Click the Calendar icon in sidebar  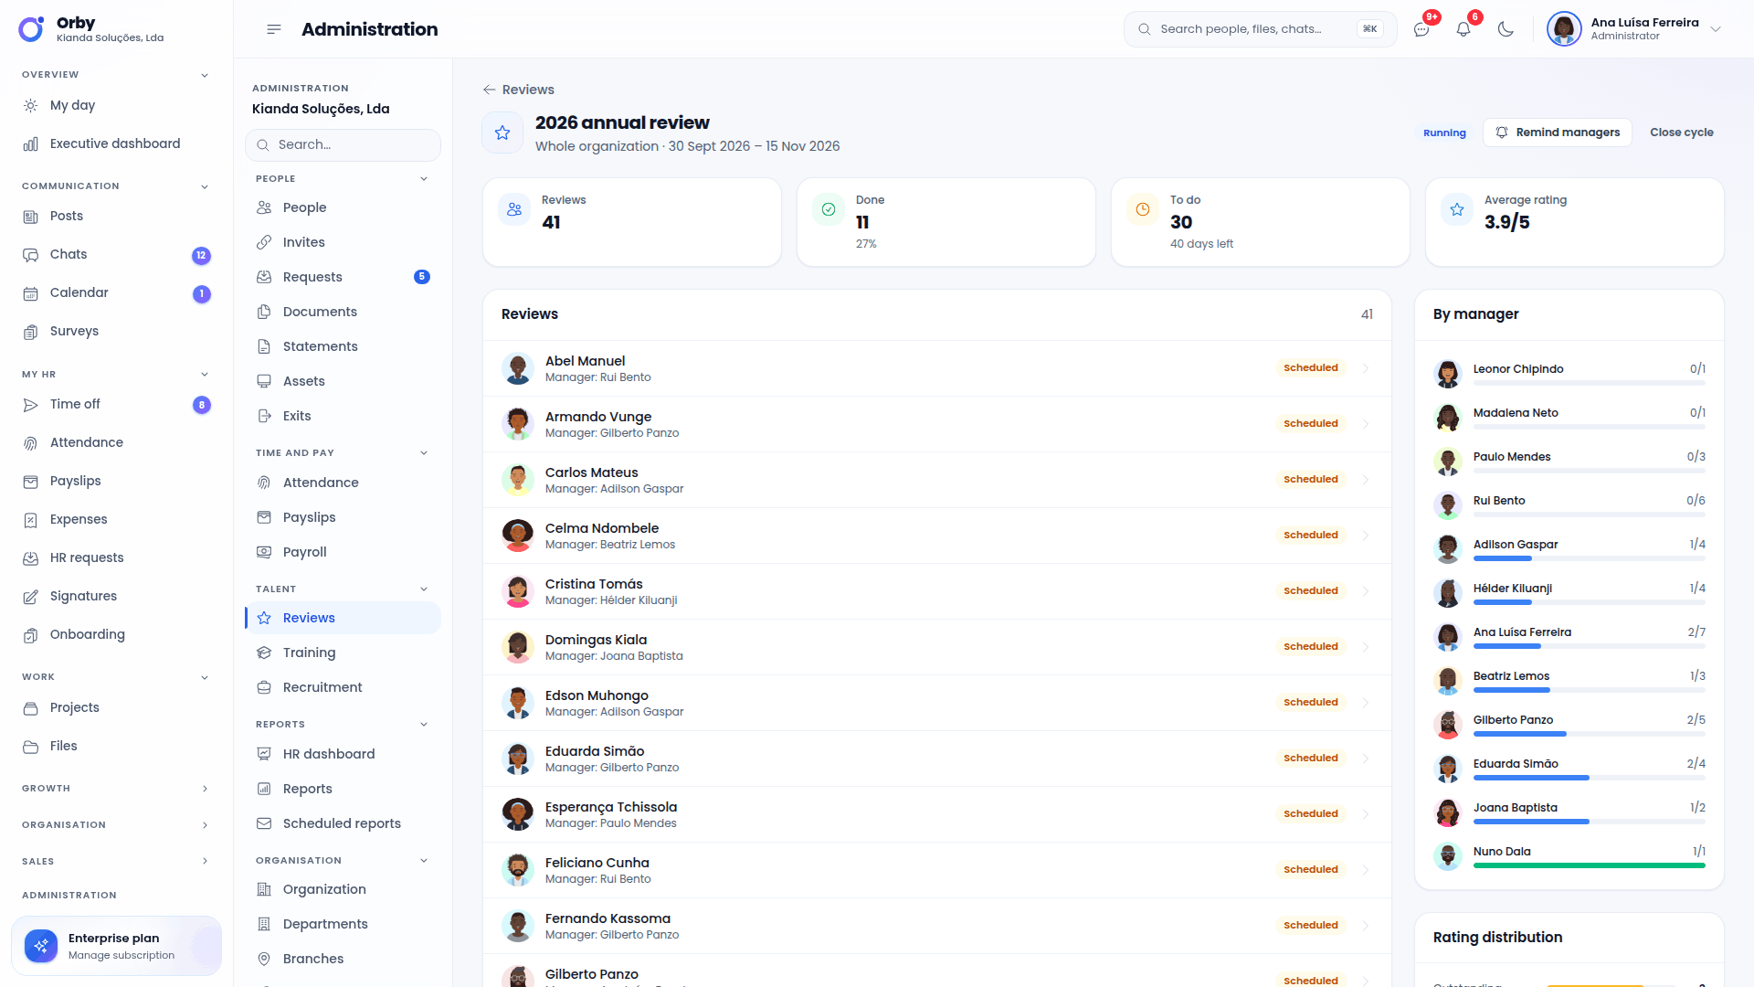31,293
